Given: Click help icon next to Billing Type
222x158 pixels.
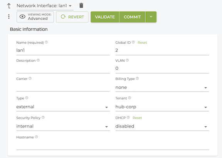Looking at the screenshot, I should (x=137, y=78).
